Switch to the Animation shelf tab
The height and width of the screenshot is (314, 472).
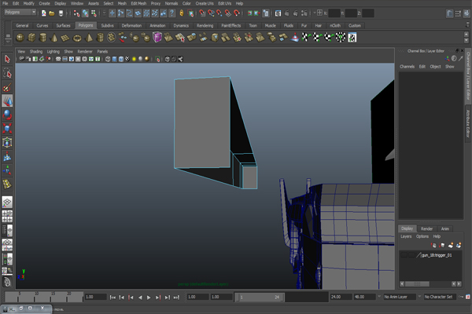tap(157, 26)
